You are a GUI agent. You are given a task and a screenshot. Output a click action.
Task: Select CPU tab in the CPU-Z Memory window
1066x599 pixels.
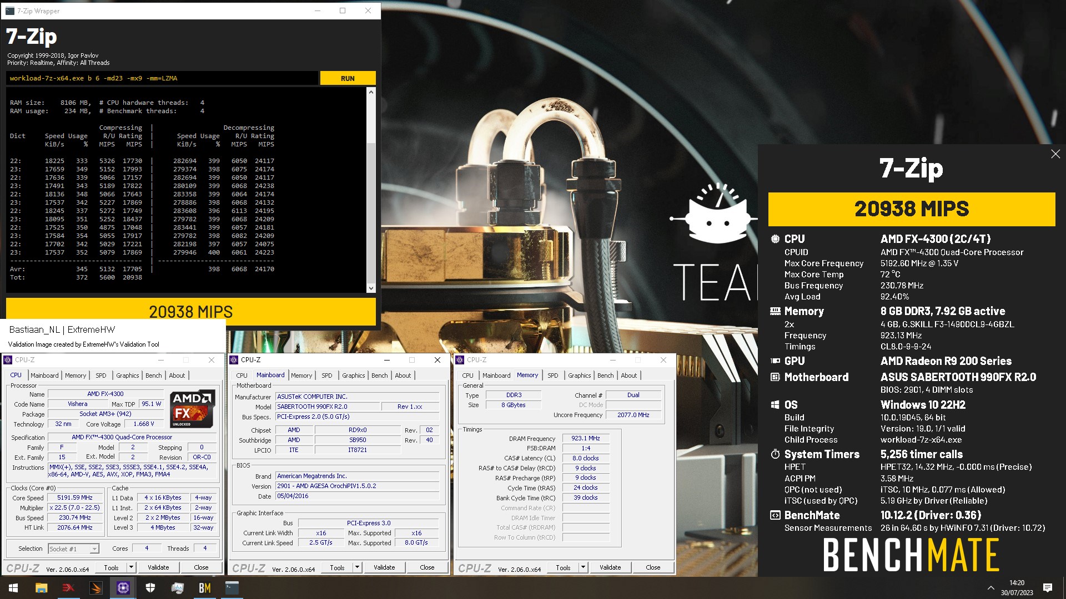tap(467, 375)
